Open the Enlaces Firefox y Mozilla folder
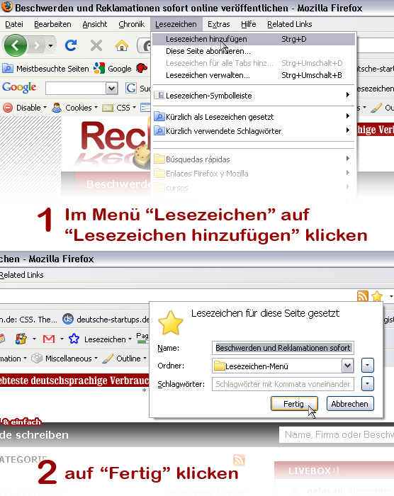This screenshot has height=496, width=394. click(254, 174)
